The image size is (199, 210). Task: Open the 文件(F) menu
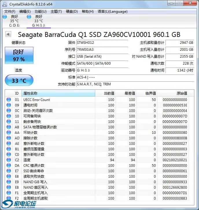coord(10,12)
